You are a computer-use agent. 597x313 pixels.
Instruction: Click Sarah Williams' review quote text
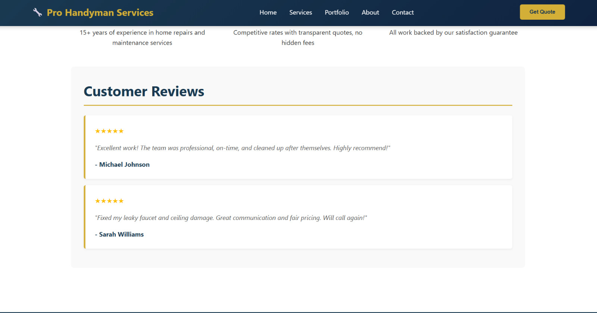click(231, 218)
